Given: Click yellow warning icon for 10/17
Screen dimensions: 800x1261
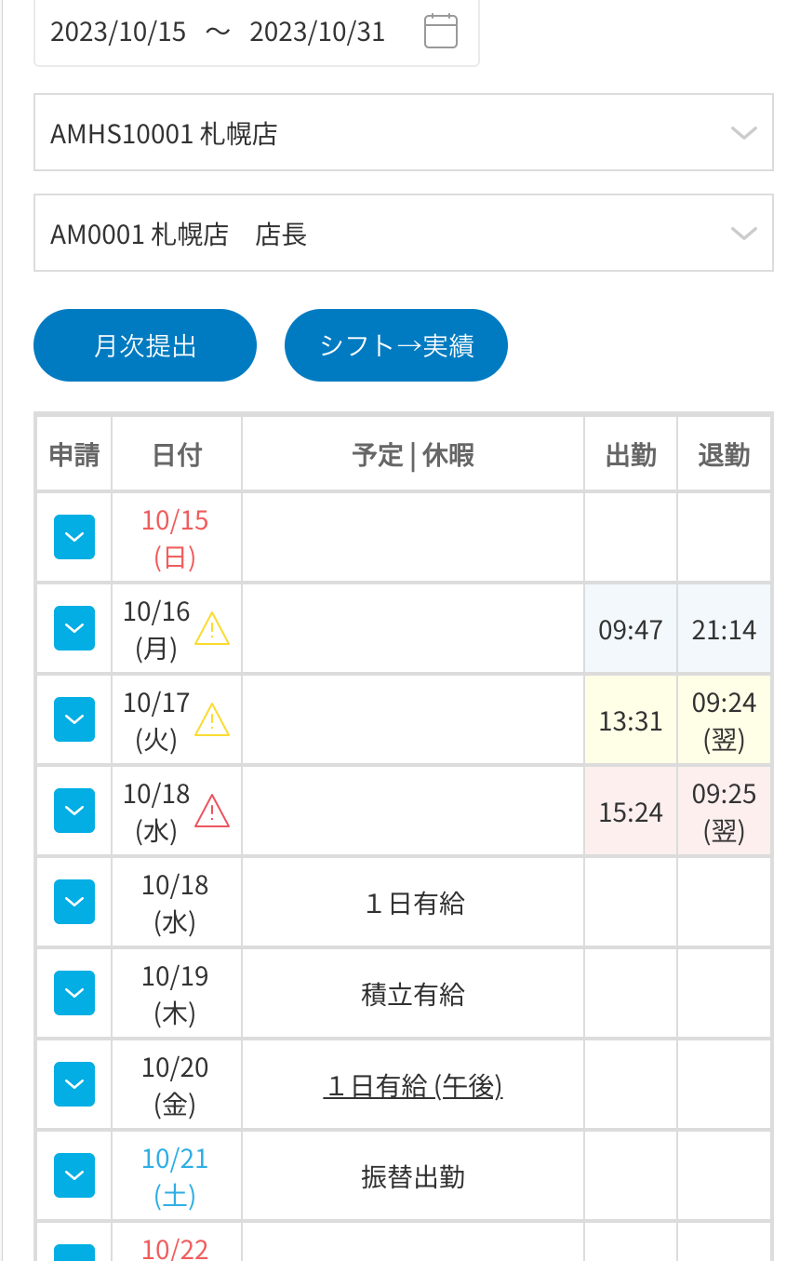Looking at the screenshot, I should 212,720.
